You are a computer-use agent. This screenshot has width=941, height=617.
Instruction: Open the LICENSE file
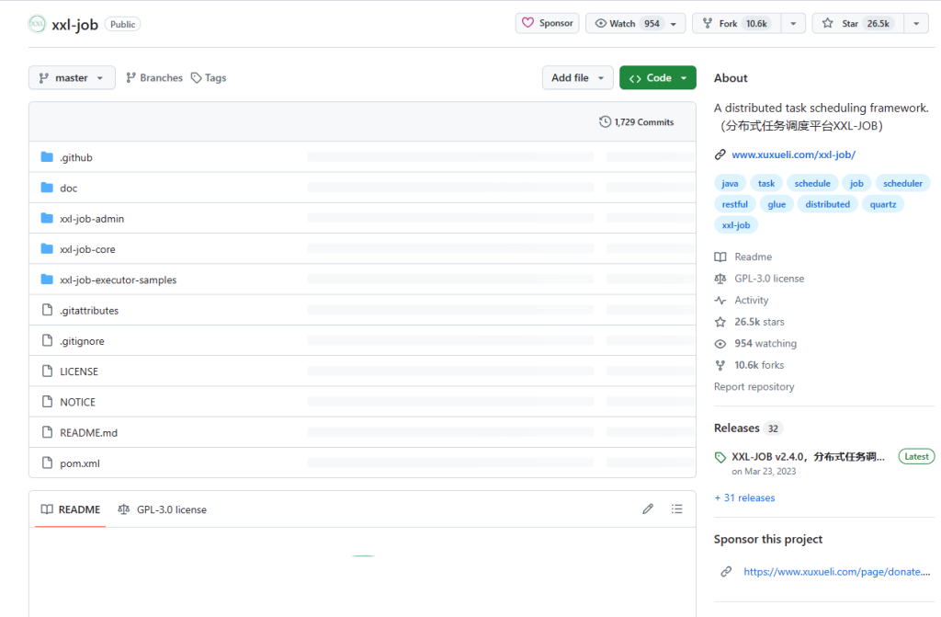point(79,371)
